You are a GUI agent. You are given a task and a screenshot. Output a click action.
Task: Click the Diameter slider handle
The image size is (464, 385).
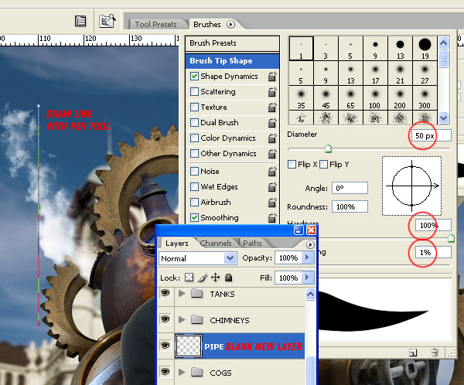coord(328,148)
